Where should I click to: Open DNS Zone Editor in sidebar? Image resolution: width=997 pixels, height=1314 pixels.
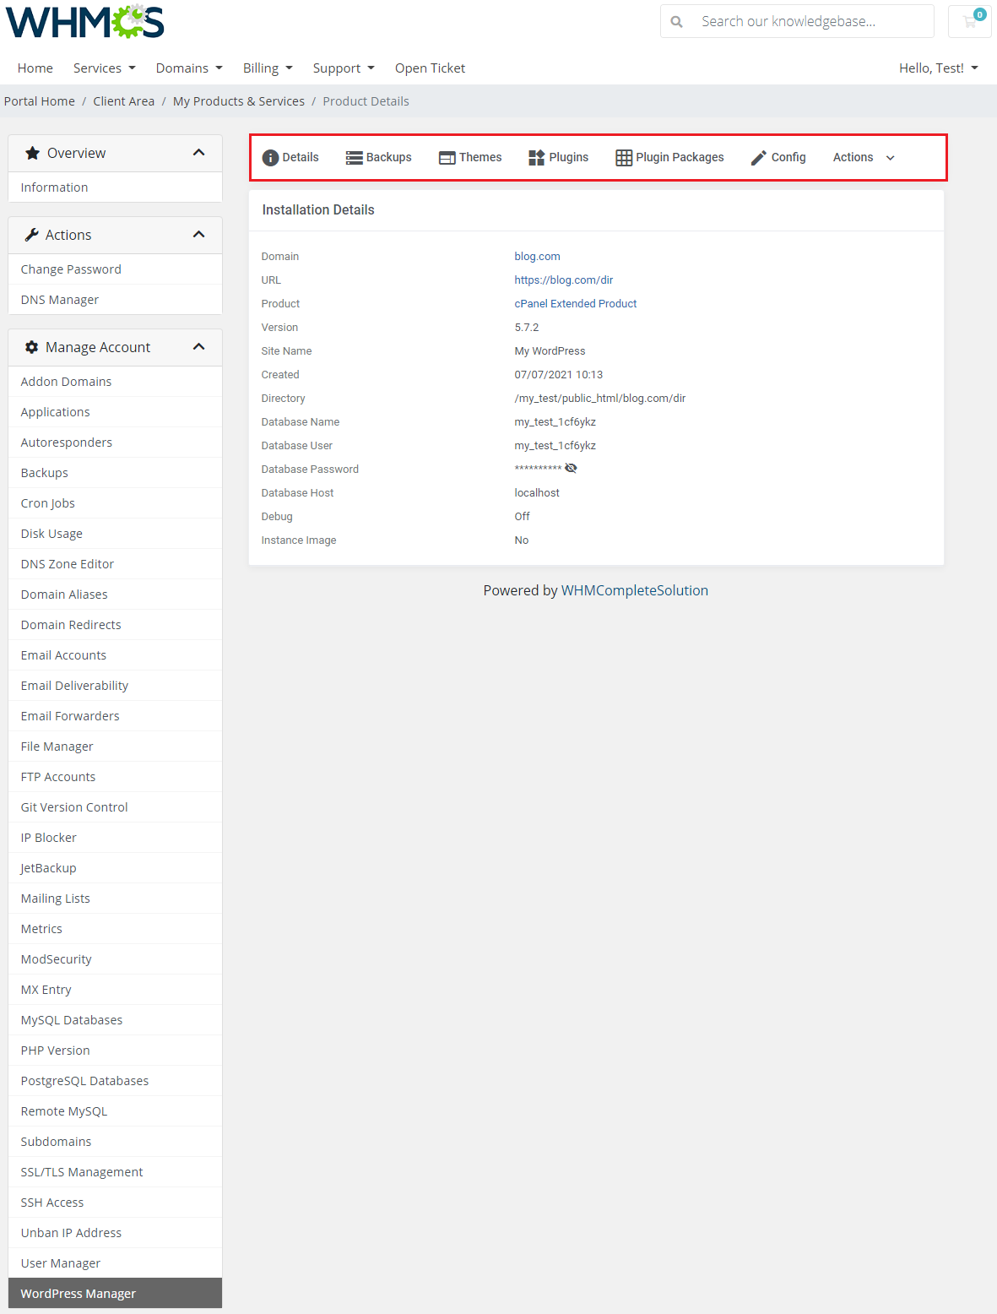point(115,564)
